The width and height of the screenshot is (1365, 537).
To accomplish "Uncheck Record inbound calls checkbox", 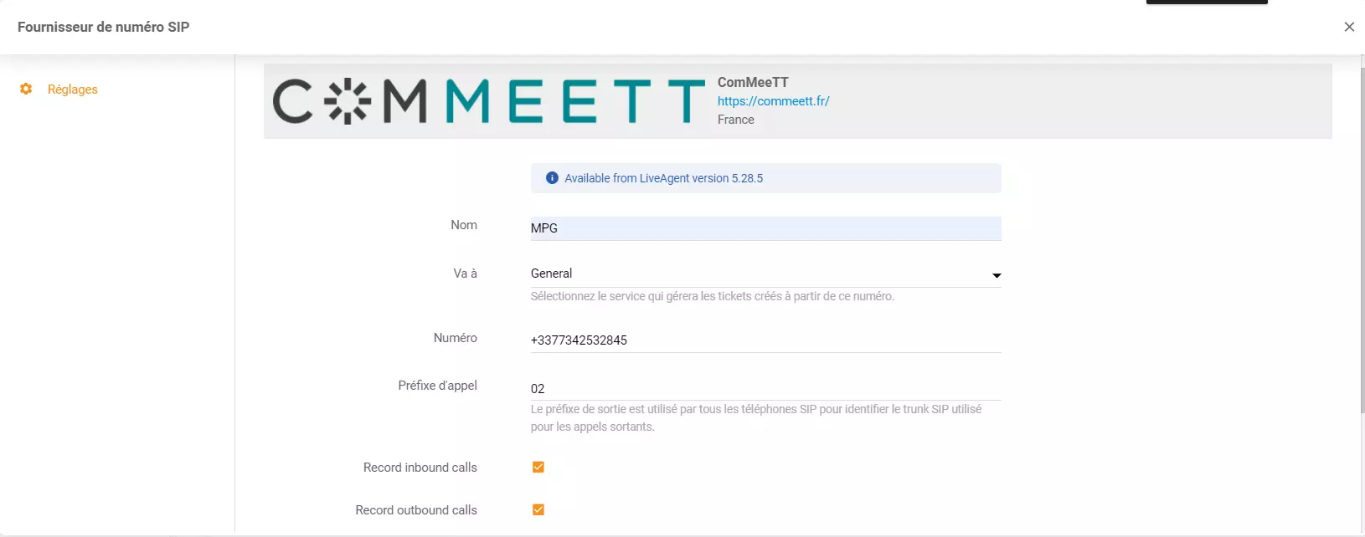I will click(x=538, y=468).
